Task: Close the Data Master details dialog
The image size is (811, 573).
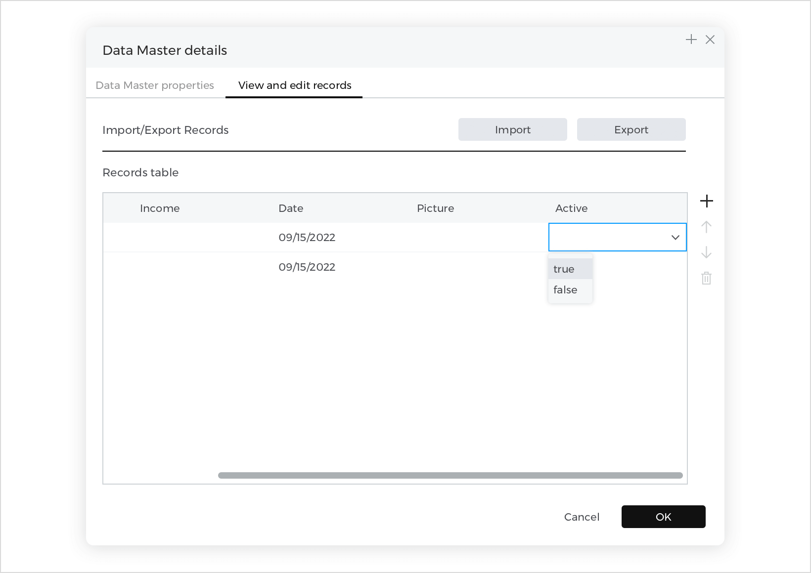Action: point(710,40)
